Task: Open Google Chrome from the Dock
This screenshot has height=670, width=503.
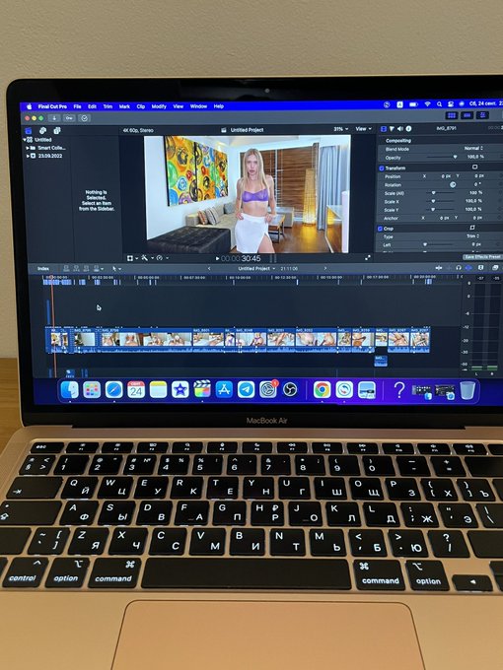Action: click(x=322, y=390)
